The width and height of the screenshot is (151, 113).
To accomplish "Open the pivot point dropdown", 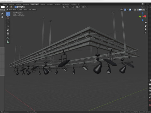I will (74, 7).
